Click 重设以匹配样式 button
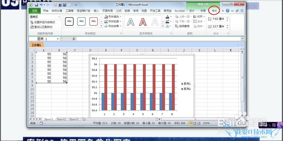Viewport: 283px width, 141px height. pyautogui.click(x=41, y=27)
